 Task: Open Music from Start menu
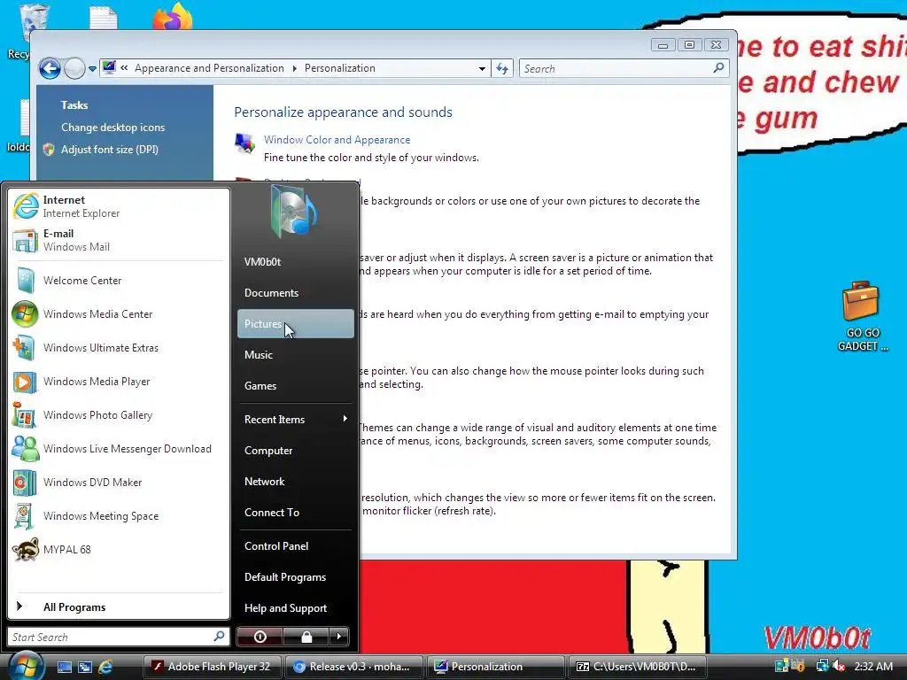click(x=295, y=354)
